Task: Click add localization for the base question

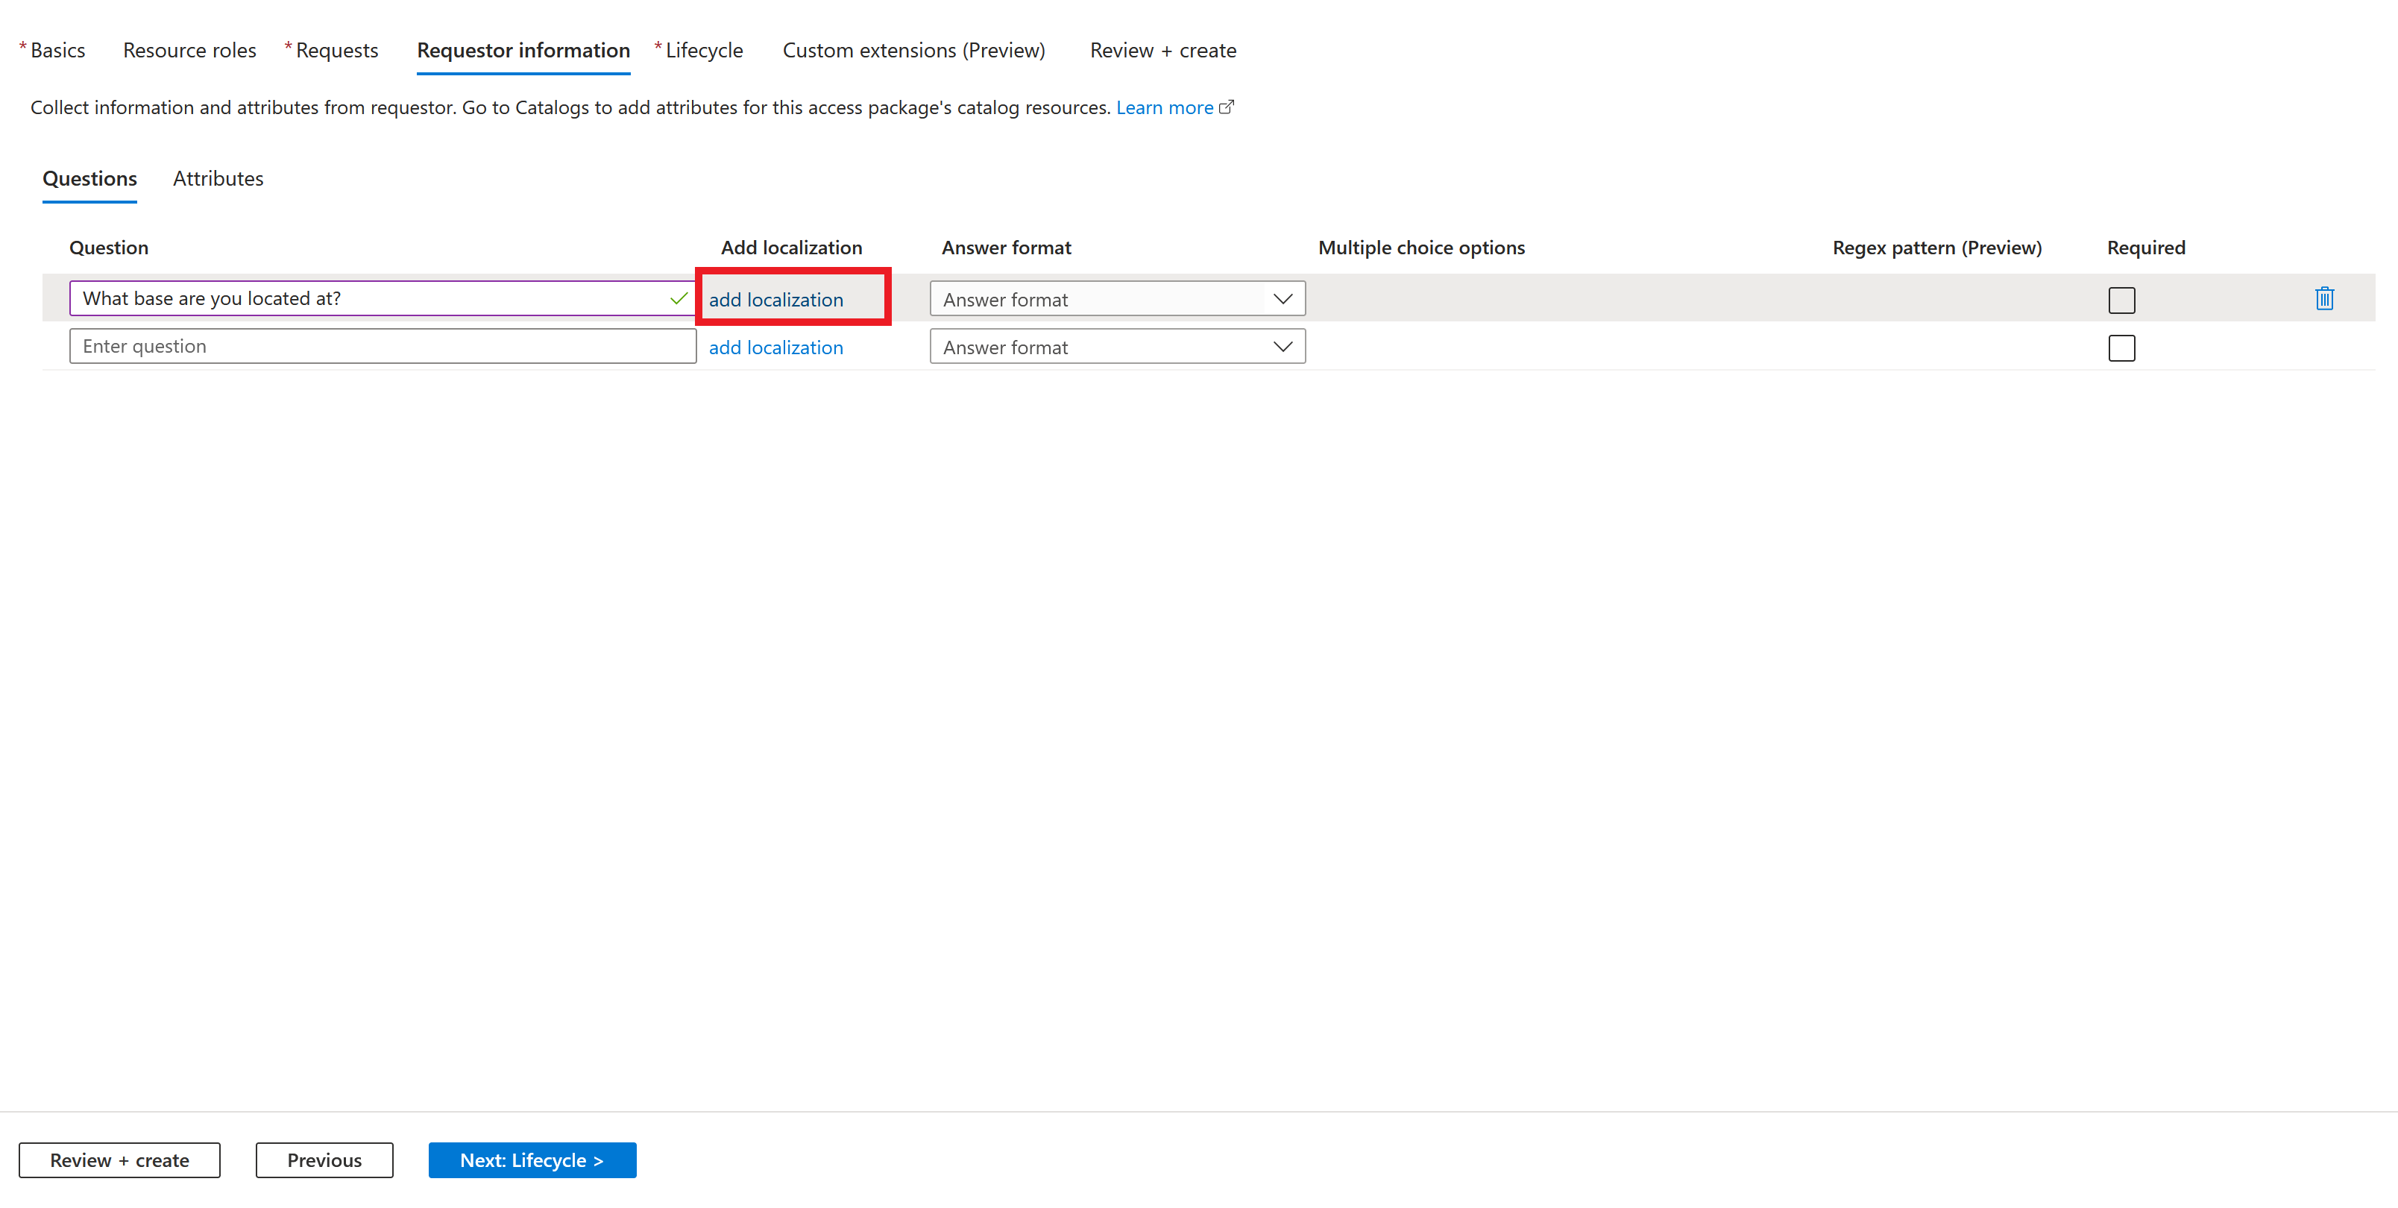Action: click(x=775, y=298)
